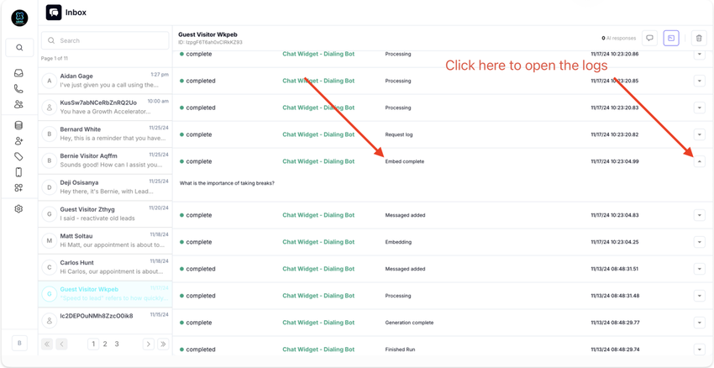
Task: Click the highlighted logs view icon
Action: click(x=671, y=39)
